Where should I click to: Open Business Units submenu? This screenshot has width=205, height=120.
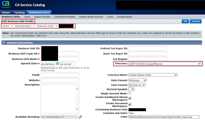click(11, 17)
